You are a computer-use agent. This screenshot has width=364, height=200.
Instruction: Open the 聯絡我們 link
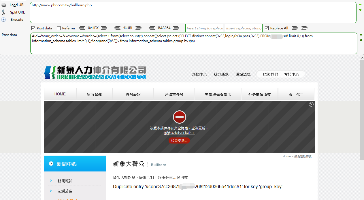pyautogui.click(x=270, y=74)
